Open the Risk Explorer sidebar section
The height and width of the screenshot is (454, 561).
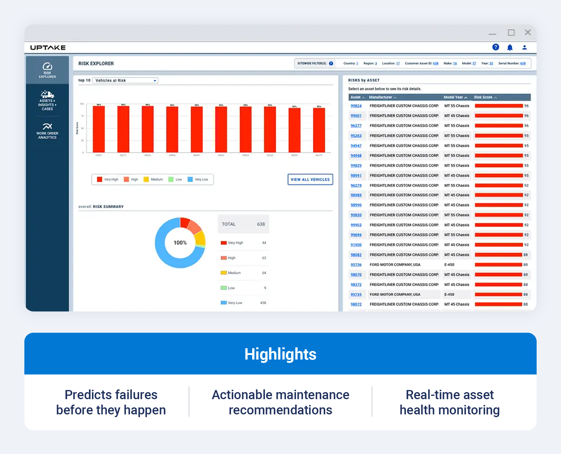click(x=47, y=70)
